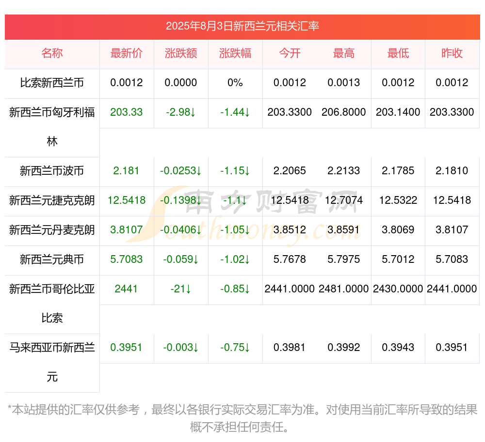Image resolution: width=485 pixels, height=442 pixels.
Task: Select the 新西兰元丹麦克朗 row name
Action: [52, 230]
